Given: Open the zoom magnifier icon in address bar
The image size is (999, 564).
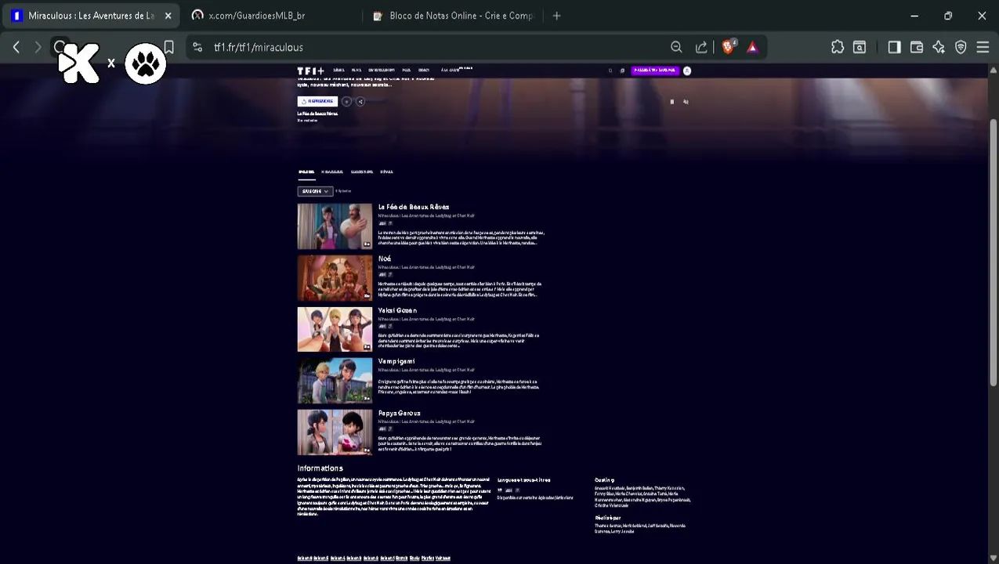Looking at the screenshot, I should pyautogui.click(x=676, y=47).
